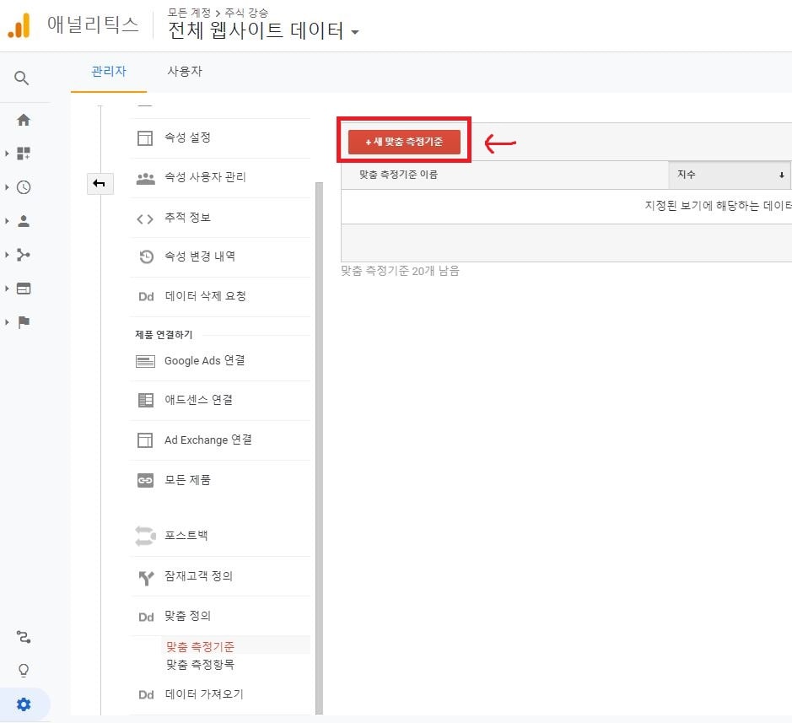Sort by the 지수 column arrow
The height and width of the screenshot is (723, 792).
(x=781, y=175)
